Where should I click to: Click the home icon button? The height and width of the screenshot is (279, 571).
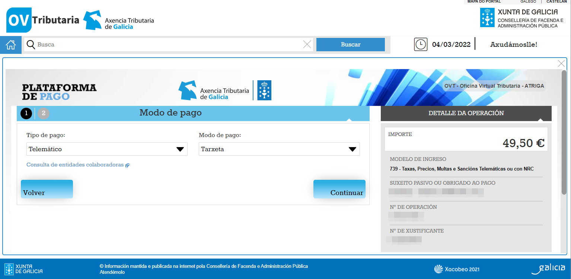click(x=11, y=45)
